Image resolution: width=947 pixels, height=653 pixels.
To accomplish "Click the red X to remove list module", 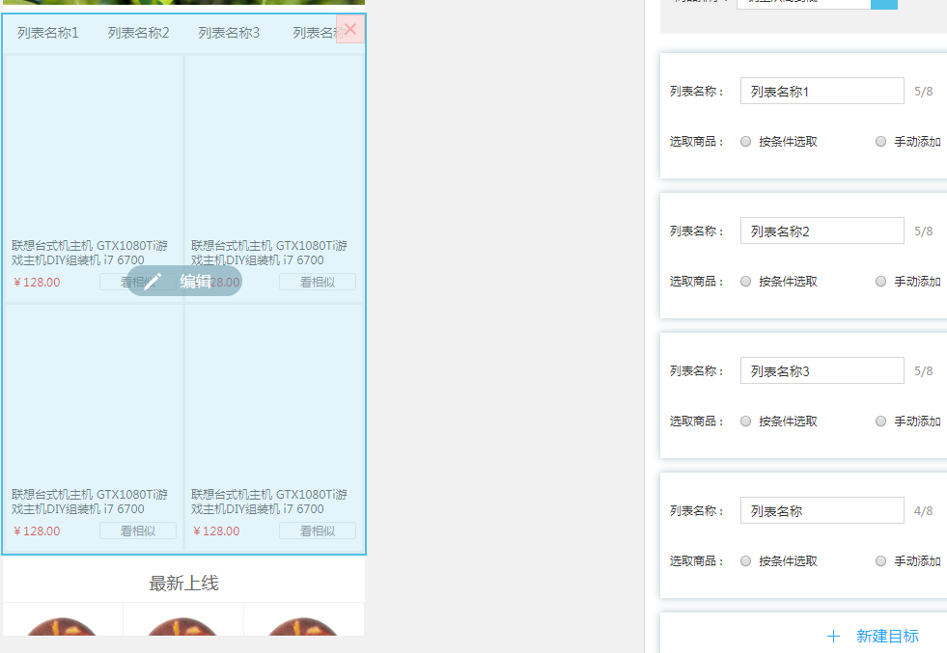I will click(349, 29).
